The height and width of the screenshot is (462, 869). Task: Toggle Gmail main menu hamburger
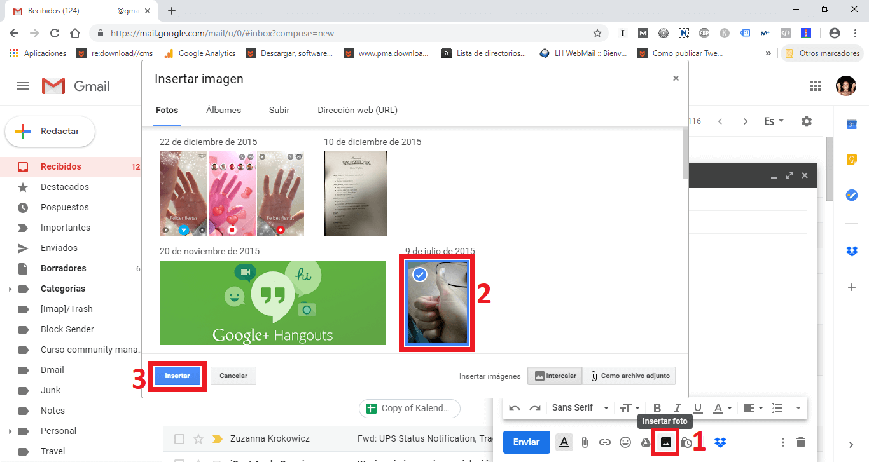(x=23, y=86)
